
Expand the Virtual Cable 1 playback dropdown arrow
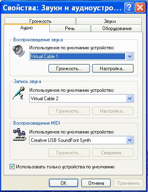130,57
